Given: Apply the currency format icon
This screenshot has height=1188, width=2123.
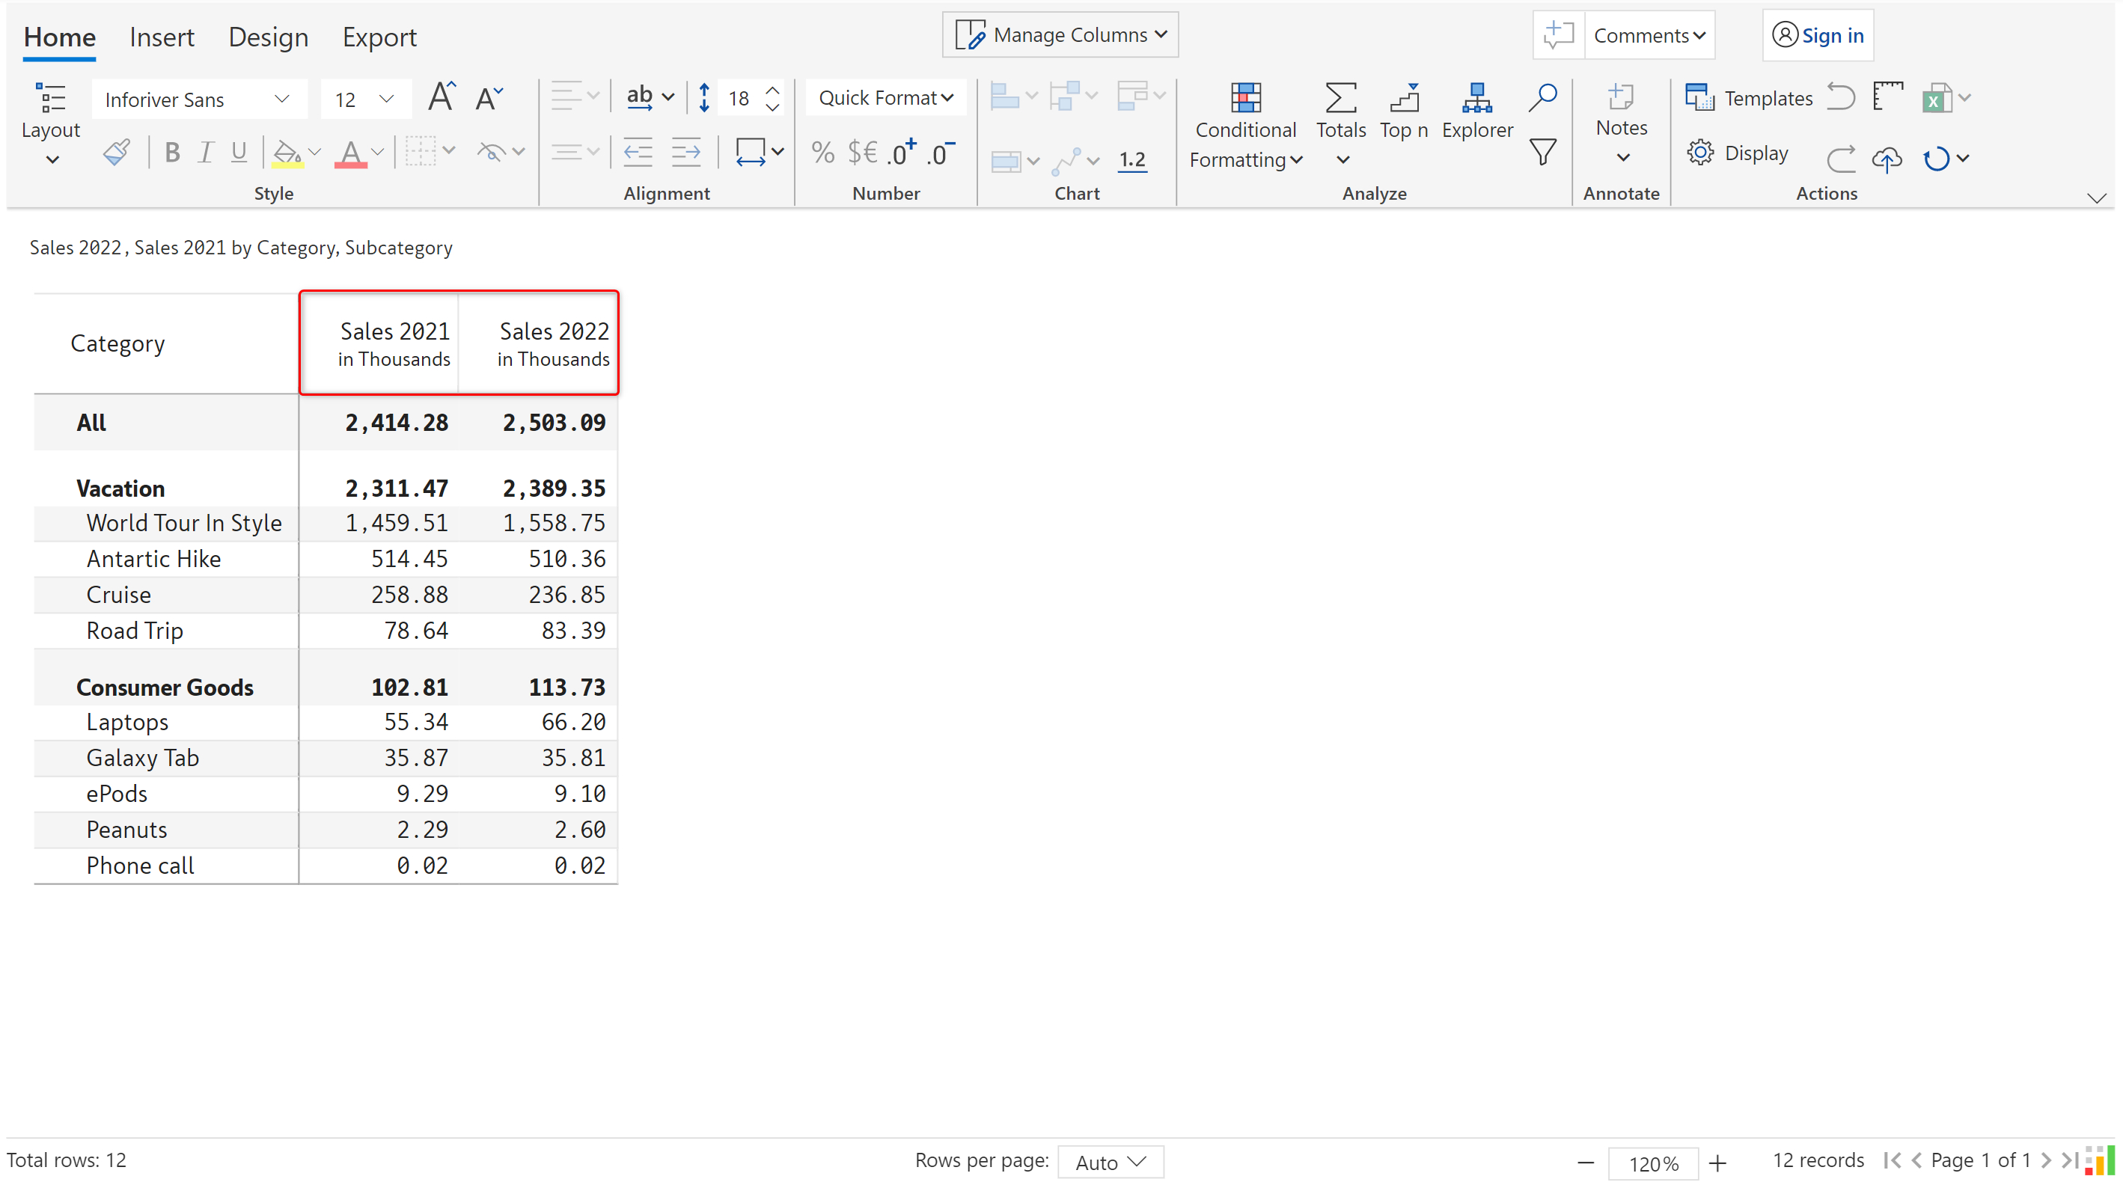Looking at the screenshot, I should click(862, 153).
